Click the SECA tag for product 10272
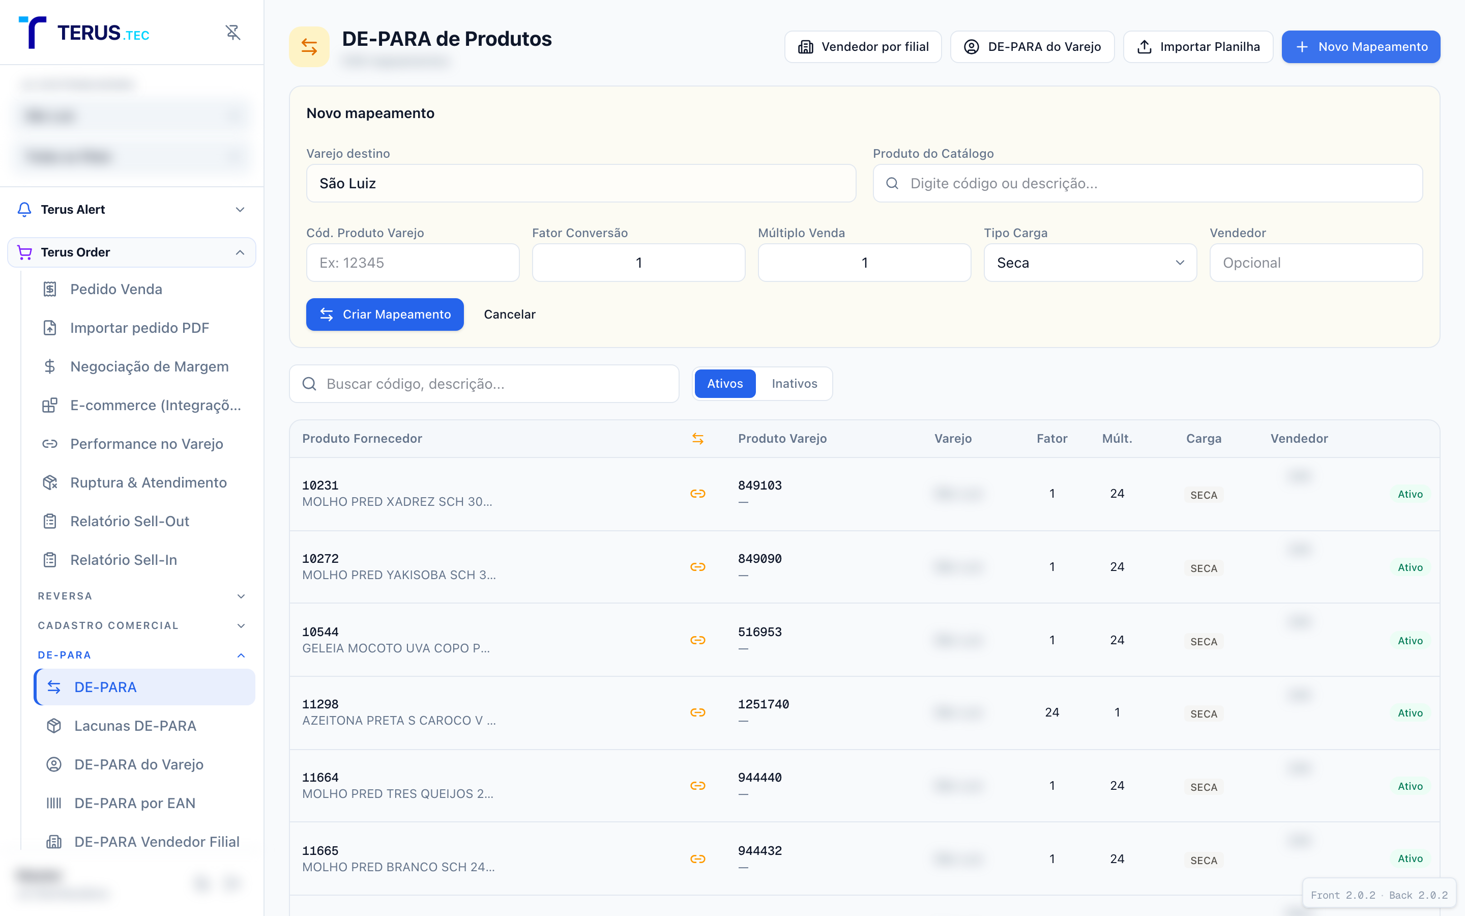 (x=1204, y=568)
